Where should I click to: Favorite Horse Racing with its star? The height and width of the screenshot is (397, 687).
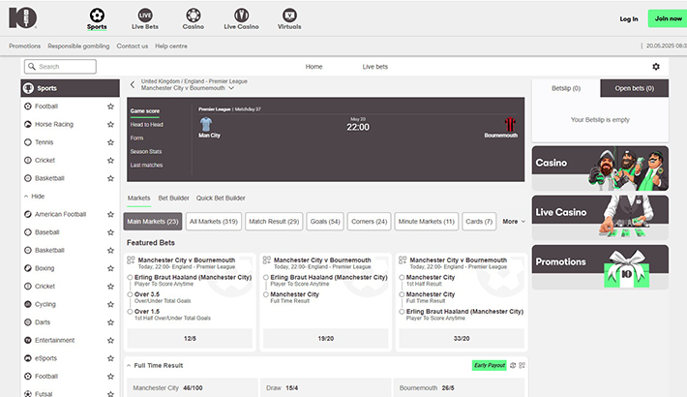tap(110, 124)
